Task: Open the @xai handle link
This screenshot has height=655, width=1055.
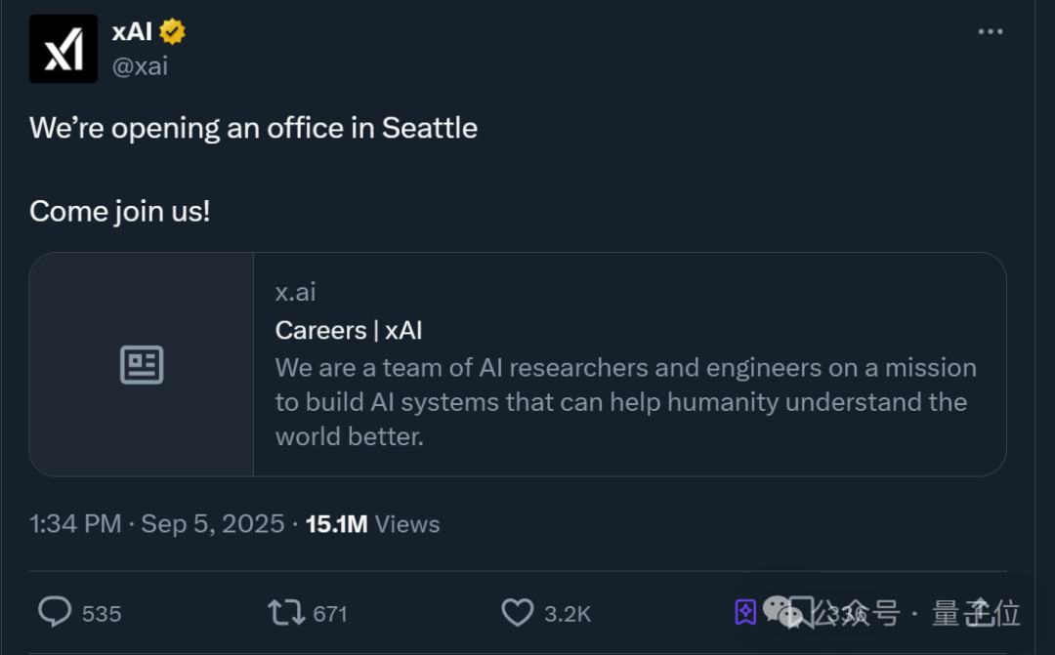Action: click(x=140, y=66)
